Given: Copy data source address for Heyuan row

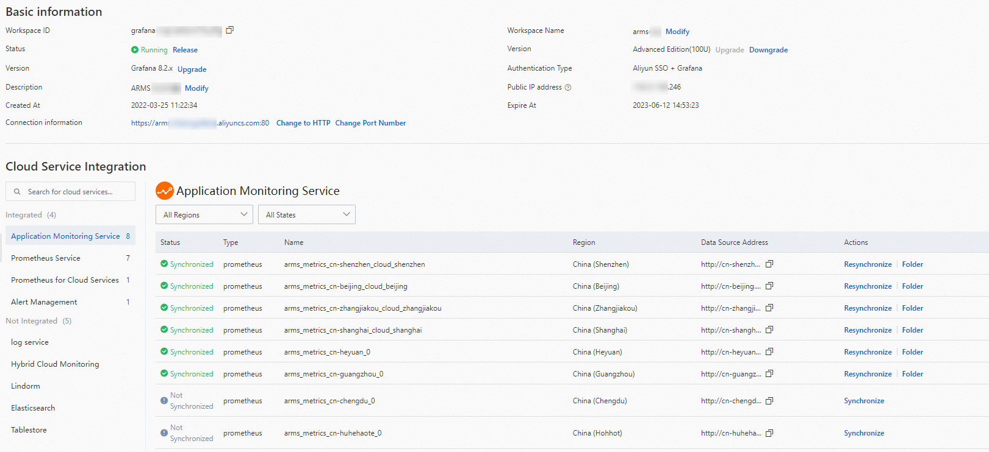Looking at the screenshot, I should [x=769, y=351].
